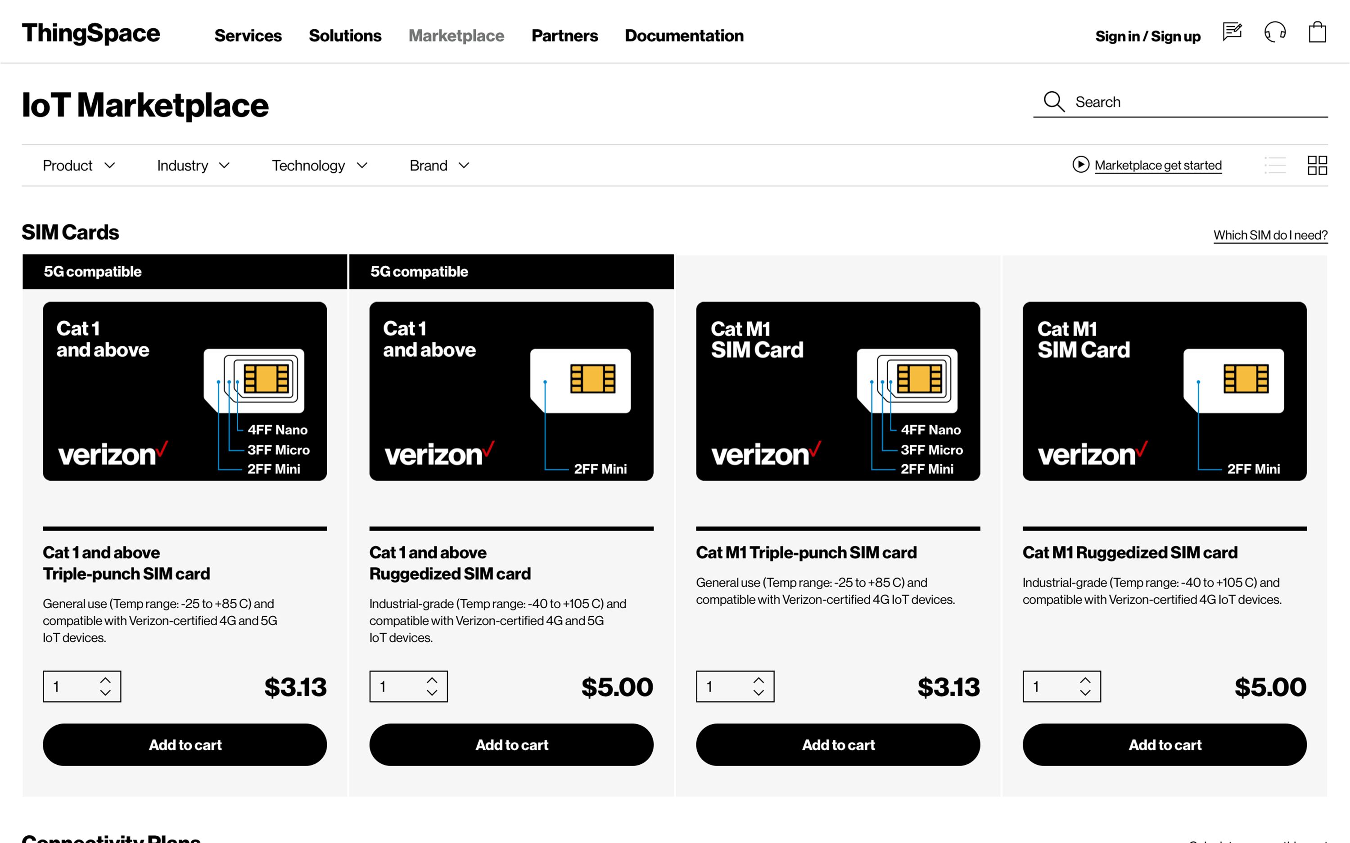The image size is (1350, 843).
Task: Increase quantity for Cat M1 Ruggedized SIM
Action: click(x=1085, y=680)
